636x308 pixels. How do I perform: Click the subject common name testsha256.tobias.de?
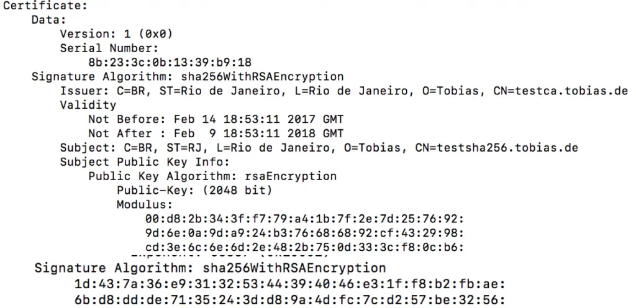[x=507, y=148]
